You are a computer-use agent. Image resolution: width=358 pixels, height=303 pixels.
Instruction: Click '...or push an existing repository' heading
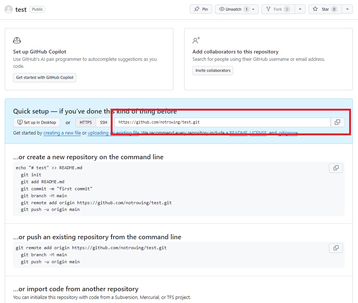(97, 237)
